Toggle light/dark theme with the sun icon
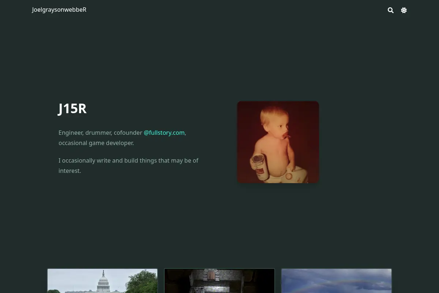This screenshot has height=293, width=439. [x=404, y=10]
